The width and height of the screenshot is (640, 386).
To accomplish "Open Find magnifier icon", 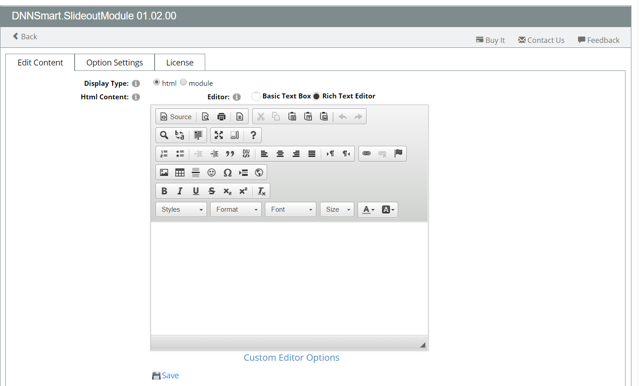I will coord(164,135).
